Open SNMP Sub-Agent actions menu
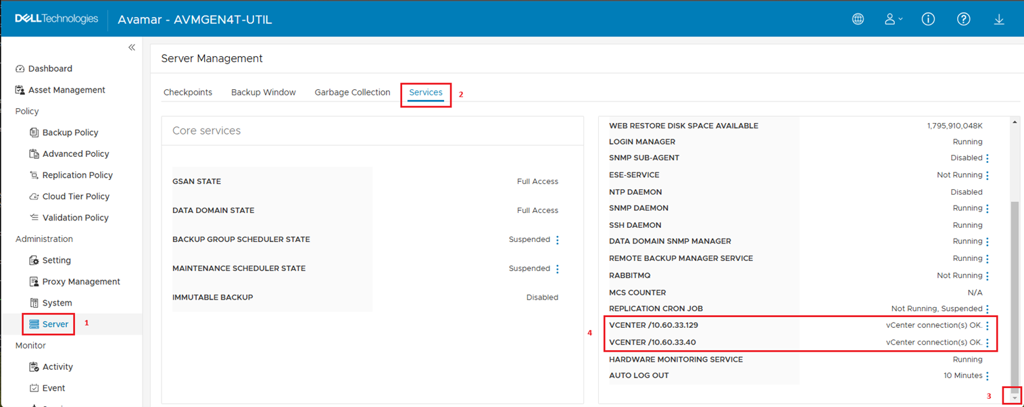Viewport: 1024px width, 407px height. [x=988, y=158]
